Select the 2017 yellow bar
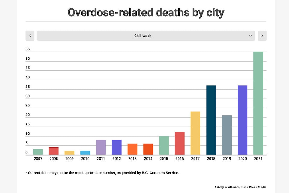 tap(195, 133)
